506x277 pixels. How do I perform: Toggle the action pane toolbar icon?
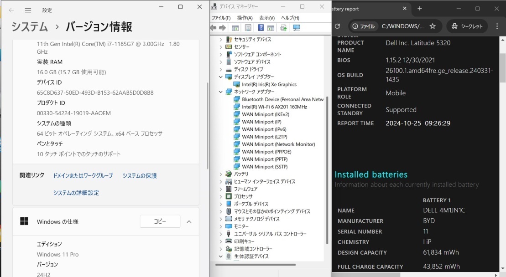point(271,28)
